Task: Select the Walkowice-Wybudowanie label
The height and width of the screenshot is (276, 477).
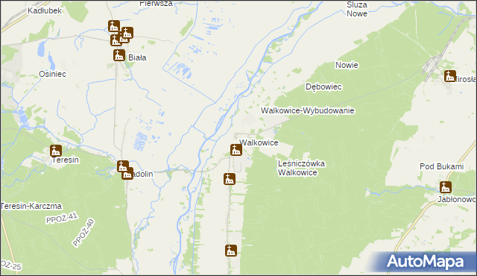Action: (308, 110)
